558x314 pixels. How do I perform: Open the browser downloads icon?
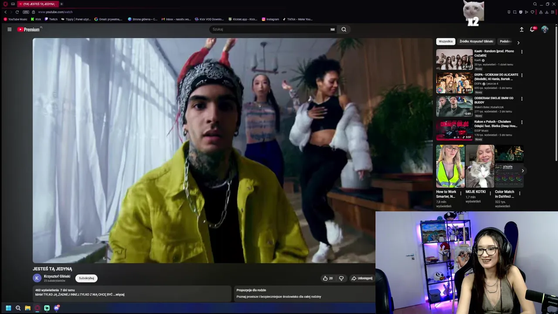click(547, 12)
